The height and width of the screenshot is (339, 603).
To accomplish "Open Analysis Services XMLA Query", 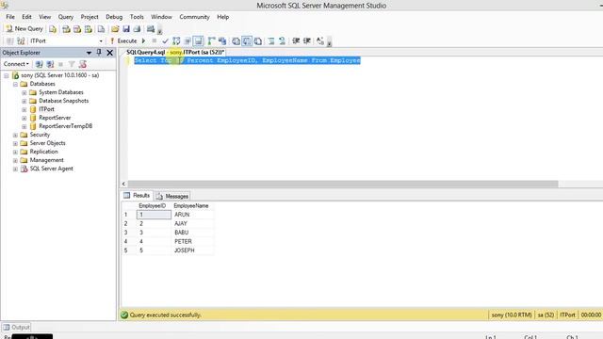I will coord(89,29).
